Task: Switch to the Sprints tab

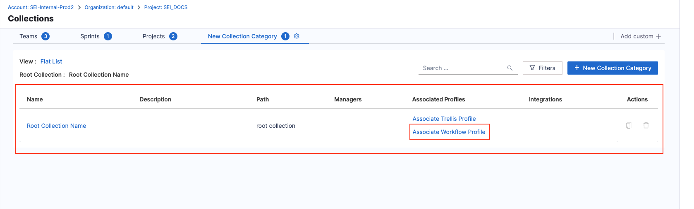Action: tap(90, 36)
